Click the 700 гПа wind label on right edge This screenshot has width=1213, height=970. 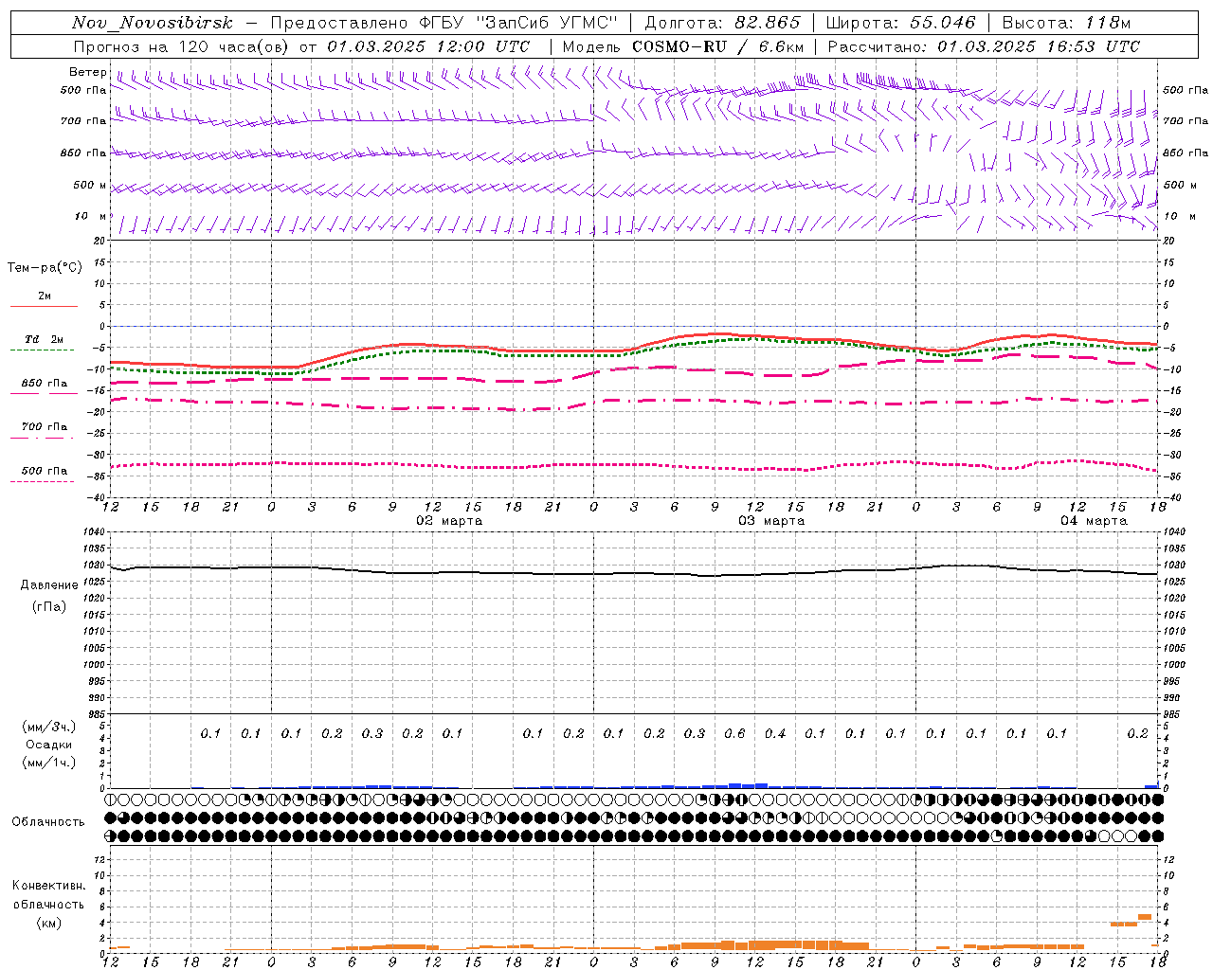point(1186,121)
